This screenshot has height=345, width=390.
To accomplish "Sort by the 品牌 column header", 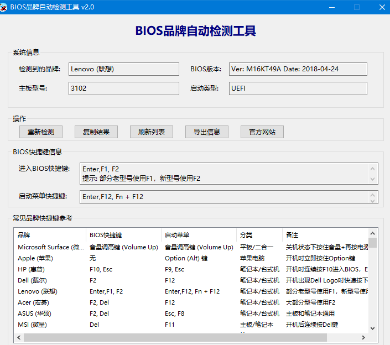I will [50, 234].
